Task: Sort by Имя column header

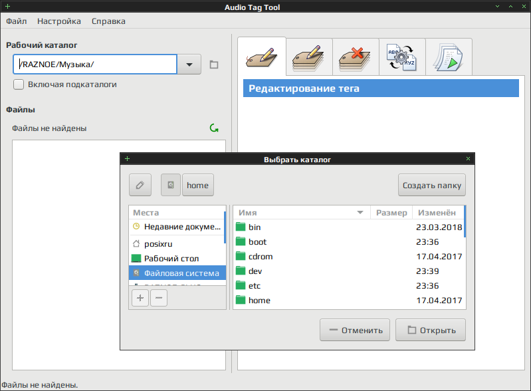Action: (302, 212)
